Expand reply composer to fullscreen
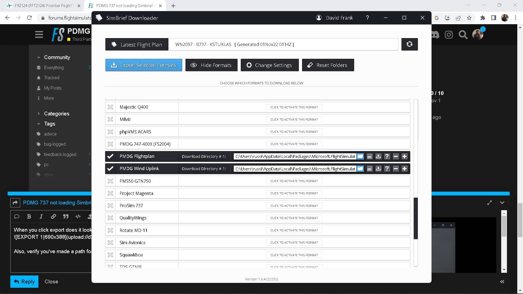The image size is (523, 294). (489, 203)
